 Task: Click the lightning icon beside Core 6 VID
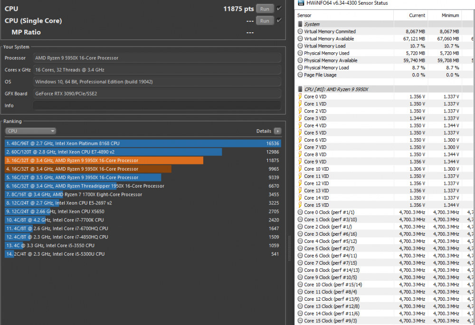coord(300,140)
